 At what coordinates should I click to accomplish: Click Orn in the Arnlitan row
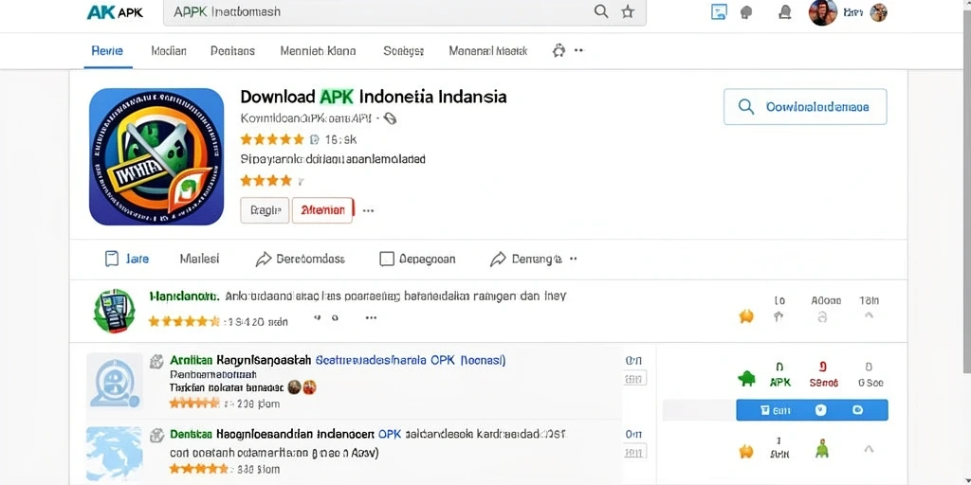[x=633, y=360]
